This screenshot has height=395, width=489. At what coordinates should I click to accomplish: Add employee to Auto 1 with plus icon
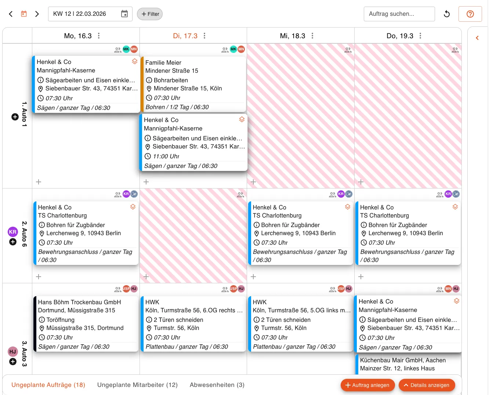click(x=15, y=117)
